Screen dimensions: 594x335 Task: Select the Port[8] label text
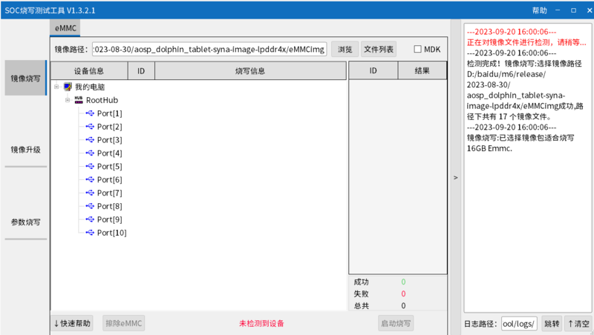click(x=109, y=206)
